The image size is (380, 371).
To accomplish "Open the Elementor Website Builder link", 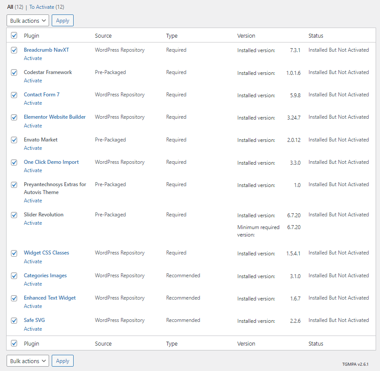I will tap(54, 117).
